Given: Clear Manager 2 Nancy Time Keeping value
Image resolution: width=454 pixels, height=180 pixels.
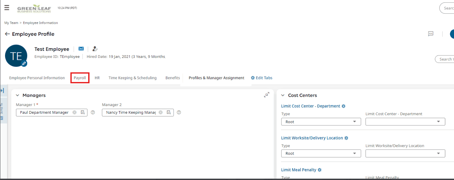Looking at the screenshot, I should tap(160, 112).
